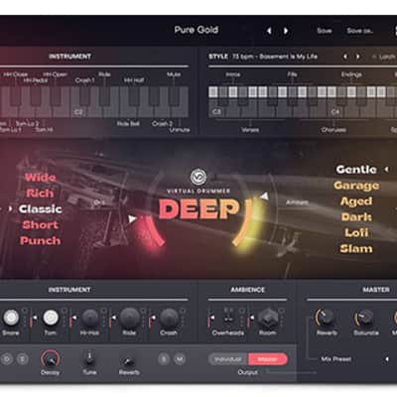Load the next preset with right arrow
This screenshot has width=397, height=397.
286,31
